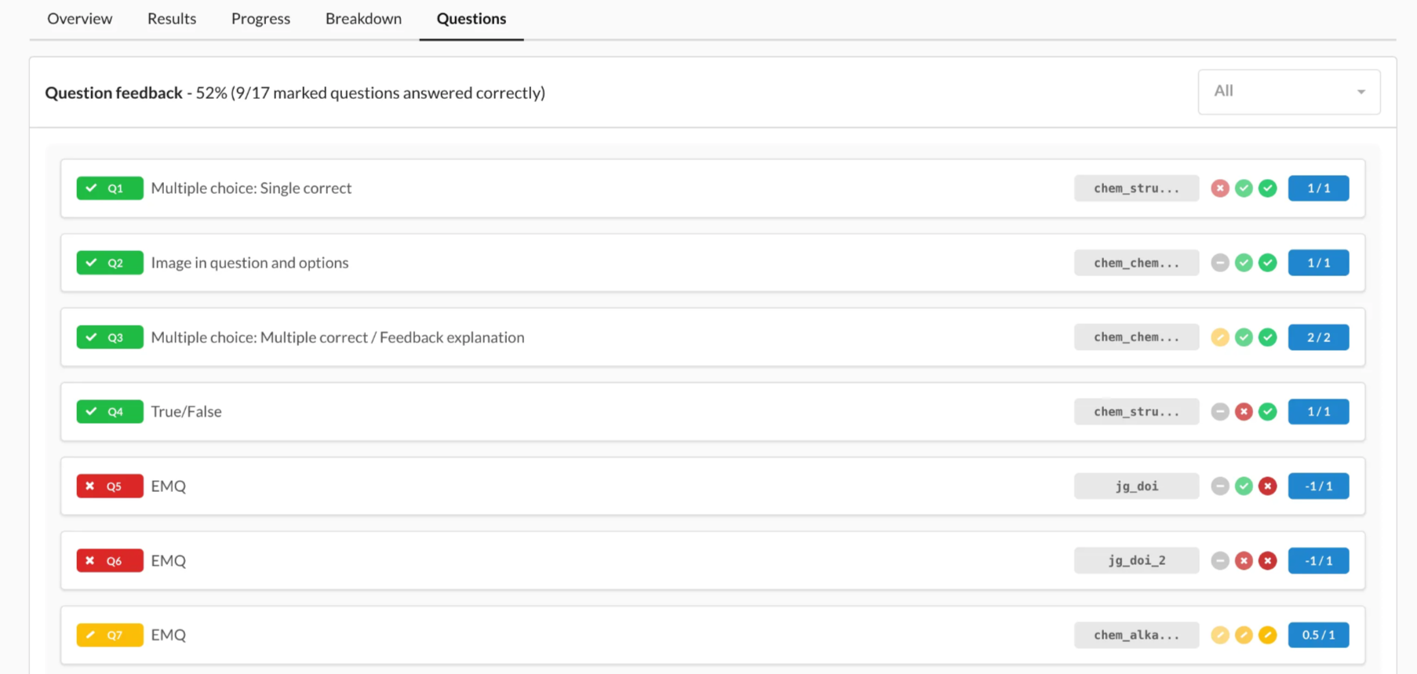Click the grey dash attempt icon in Q6 row
This screenshot has height=674, width=1417.
1219,561
